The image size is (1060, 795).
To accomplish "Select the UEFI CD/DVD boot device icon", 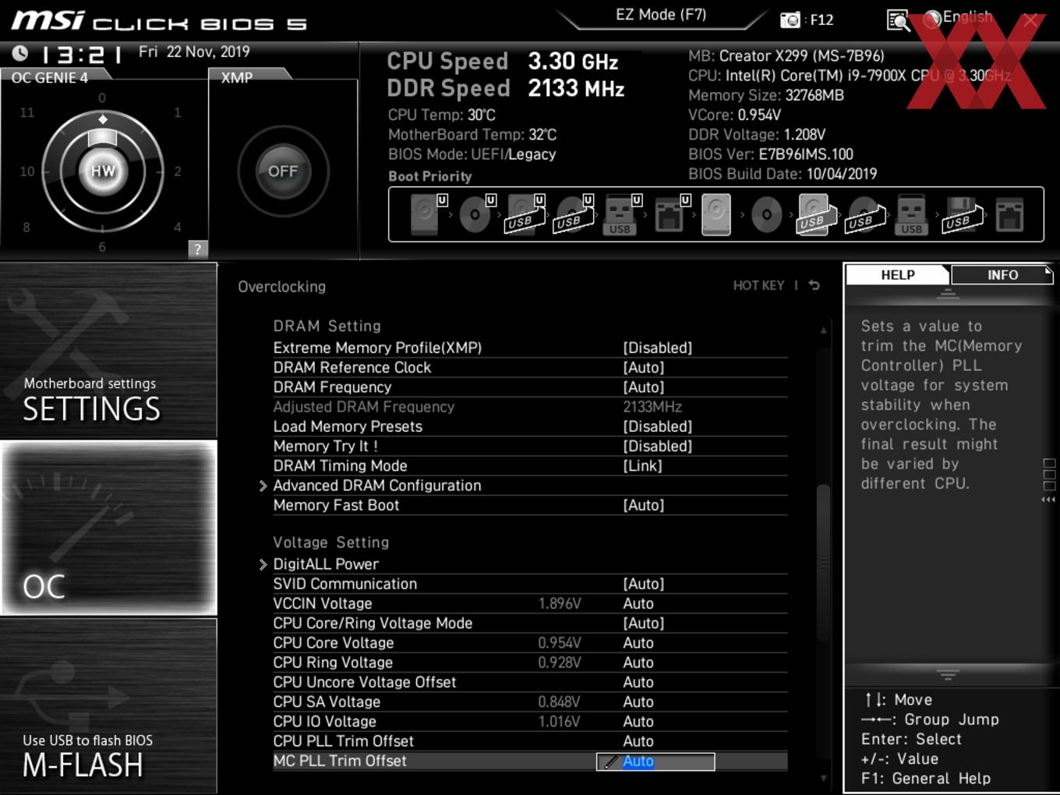I will [x=477, y=214].
